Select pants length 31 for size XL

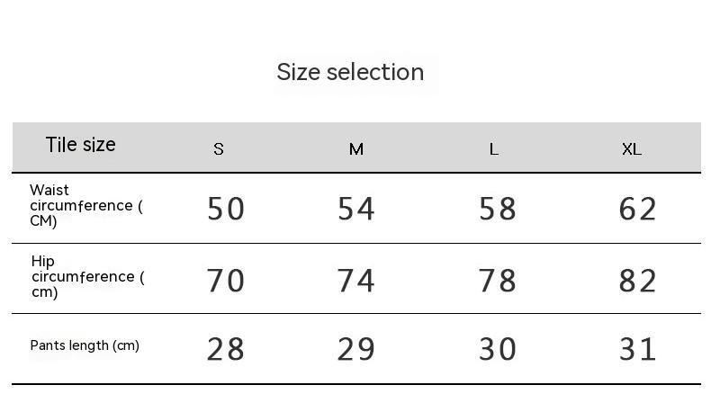[638, 349]
